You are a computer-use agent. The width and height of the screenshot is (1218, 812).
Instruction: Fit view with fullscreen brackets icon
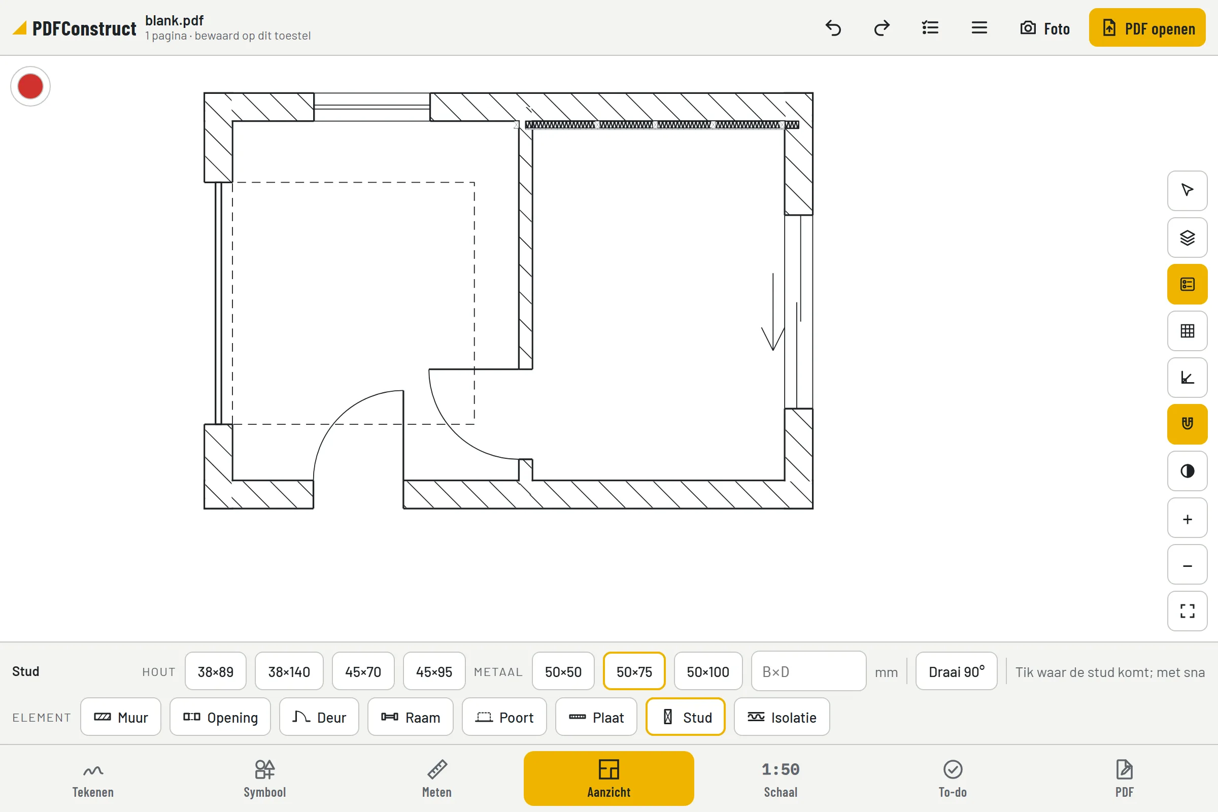coord(1187,611)
